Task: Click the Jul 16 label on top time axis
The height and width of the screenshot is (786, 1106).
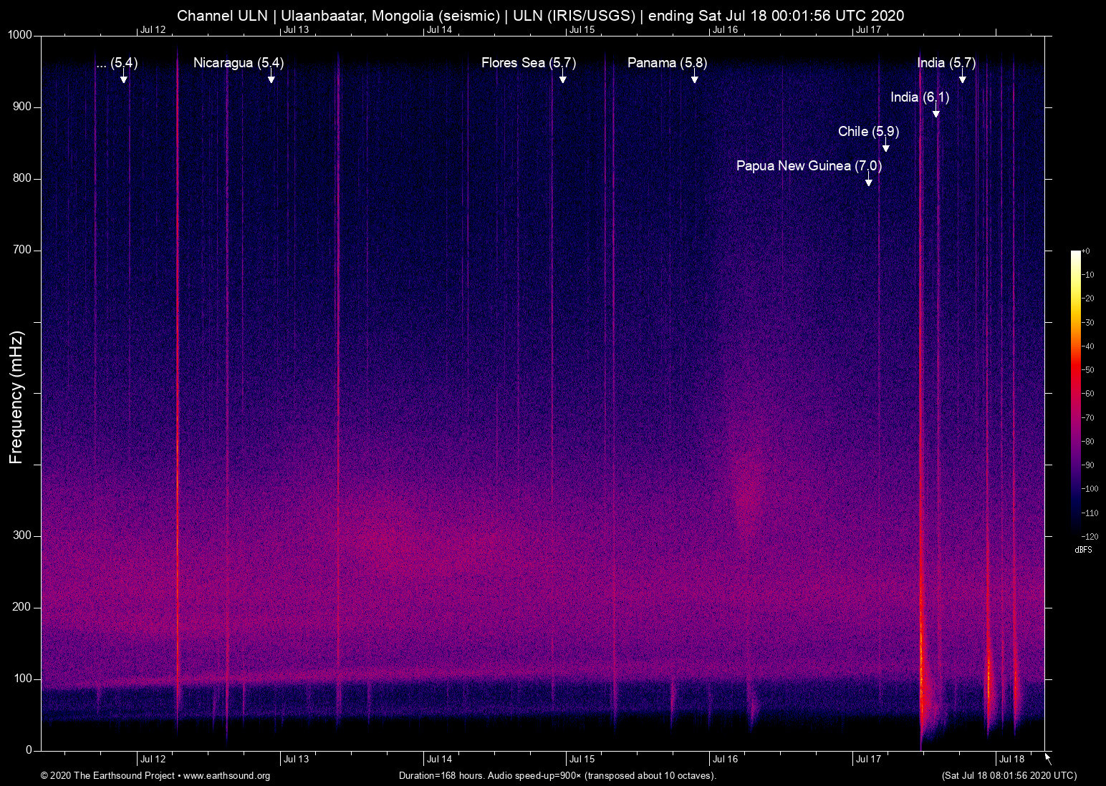Action: pos(725,29)
